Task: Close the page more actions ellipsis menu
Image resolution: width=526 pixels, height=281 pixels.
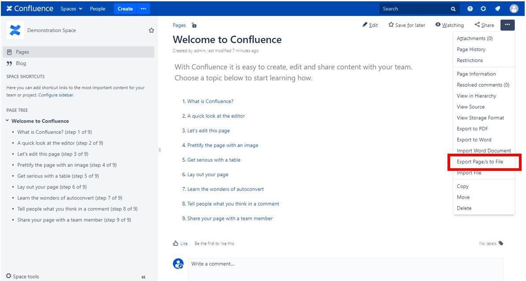Action: 507,25
